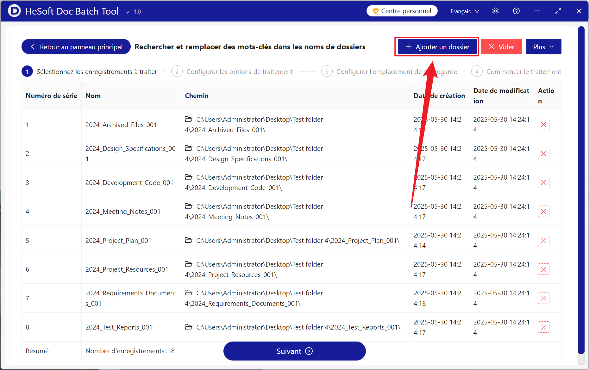Open the help question mark icon
The image size is (589, 370).
click(x=516, y=11)
